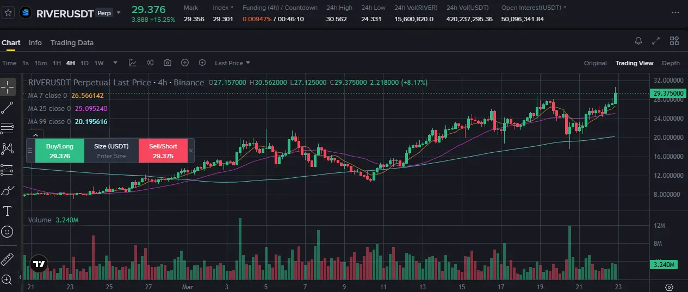Switch to Trading View chart mode
This screenshot has width=688, height=292.
coord(634,63)
